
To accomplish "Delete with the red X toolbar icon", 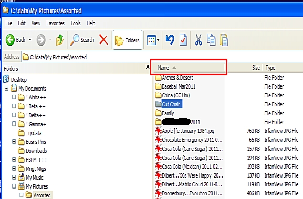I will pyautogui.click(x=103, y=40).
